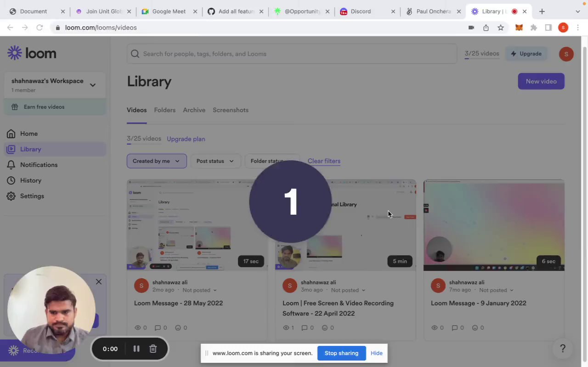
Task: Switch to the Videos tab
Action: pos(136,110)
